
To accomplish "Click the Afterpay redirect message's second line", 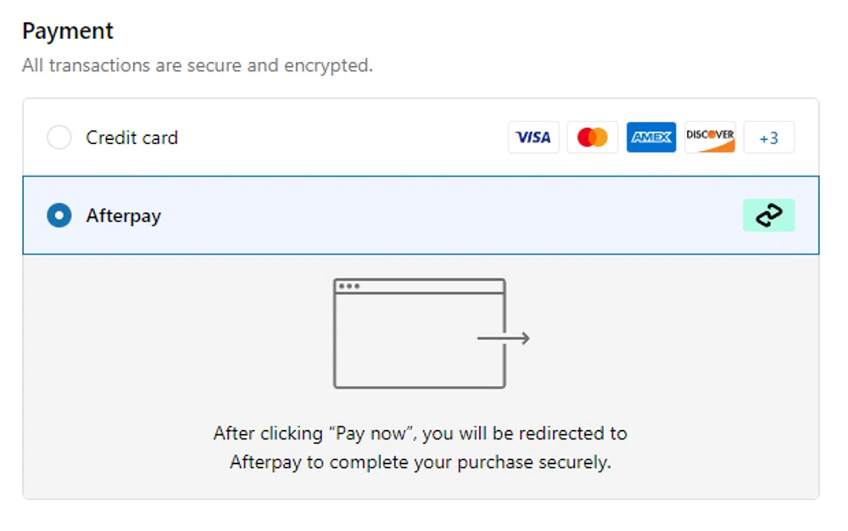I will click(420, 462).
